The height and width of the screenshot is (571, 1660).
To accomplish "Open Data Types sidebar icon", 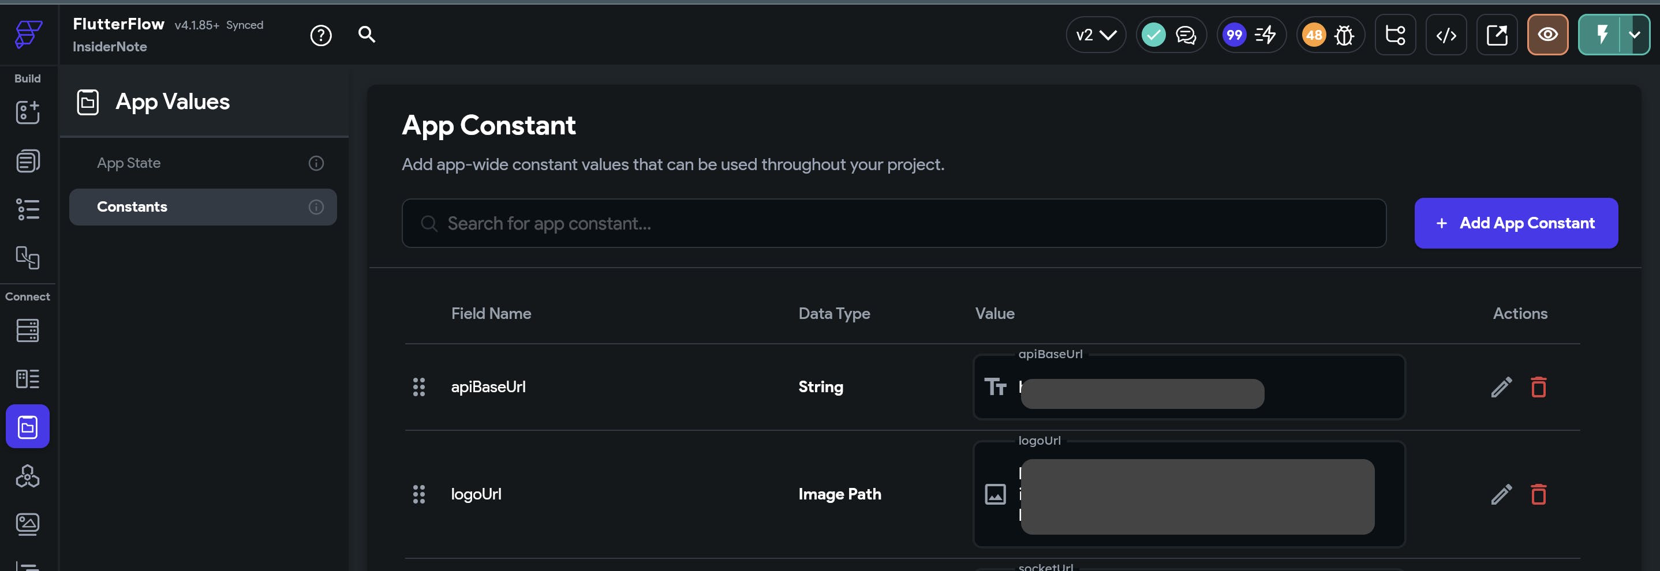I will 27,378.
